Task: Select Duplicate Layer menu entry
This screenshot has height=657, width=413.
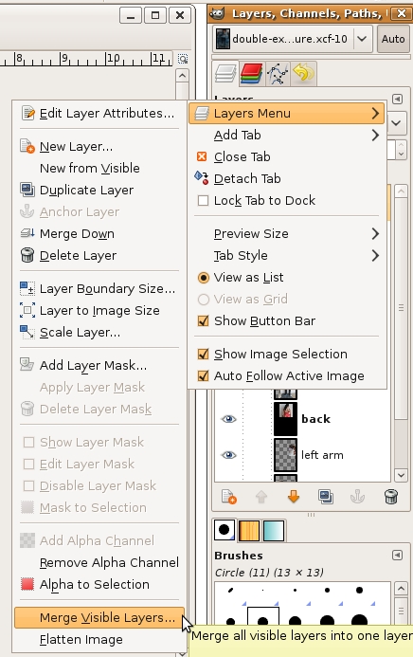Action: [99, 190]
